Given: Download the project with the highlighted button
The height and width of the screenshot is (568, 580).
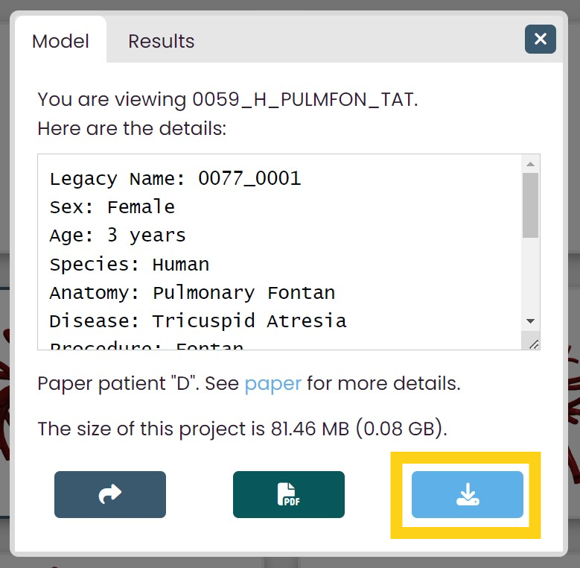Looking at the screenshot, I should click(x=467, y=494).
